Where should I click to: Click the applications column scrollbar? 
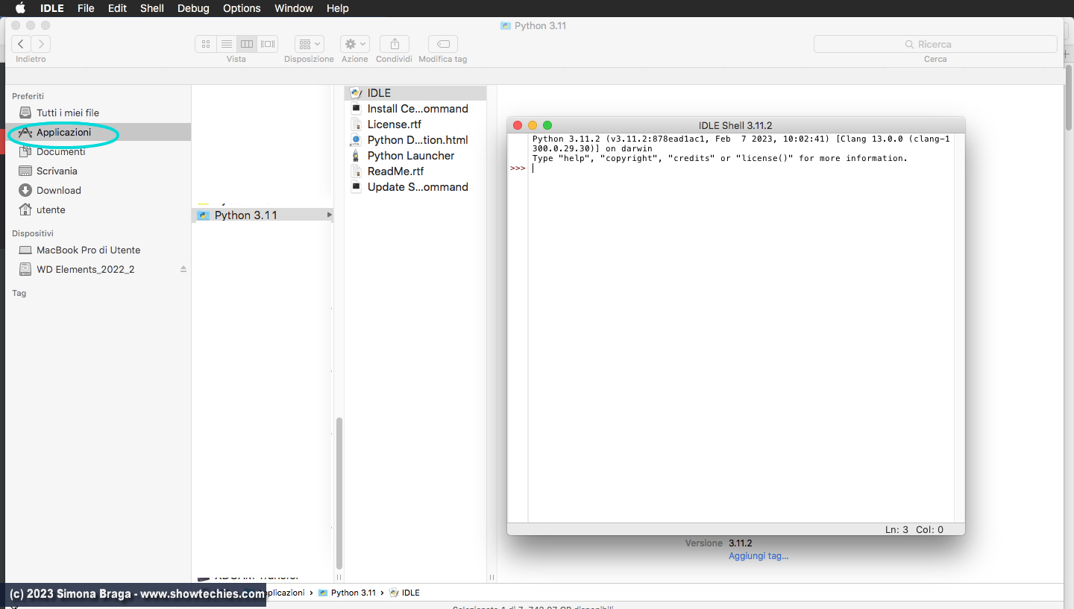(339, 493)
